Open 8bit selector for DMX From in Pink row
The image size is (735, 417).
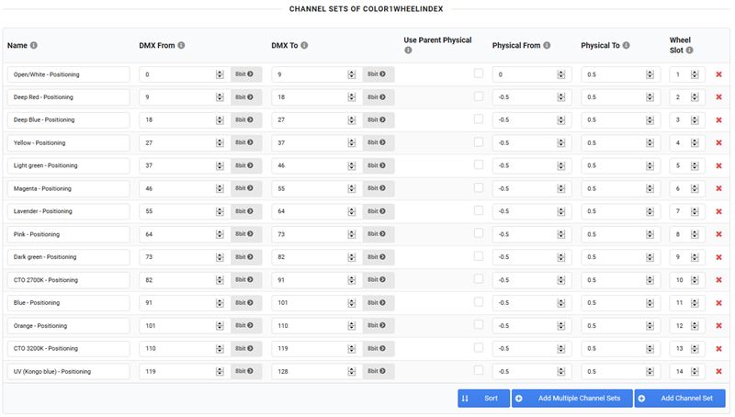tap(246, 234)
